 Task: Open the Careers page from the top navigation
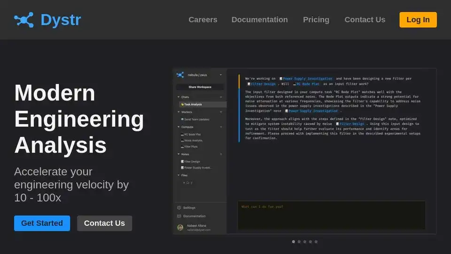203,20
